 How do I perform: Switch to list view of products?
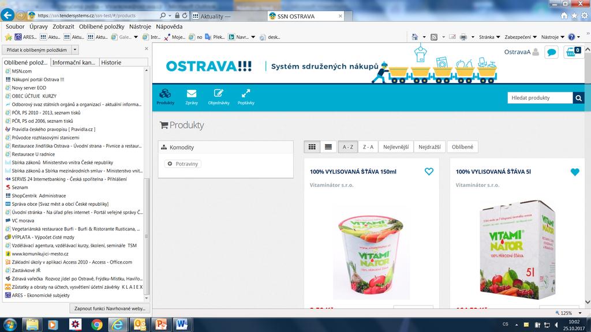pyautogui.click(x=328, y=147)
